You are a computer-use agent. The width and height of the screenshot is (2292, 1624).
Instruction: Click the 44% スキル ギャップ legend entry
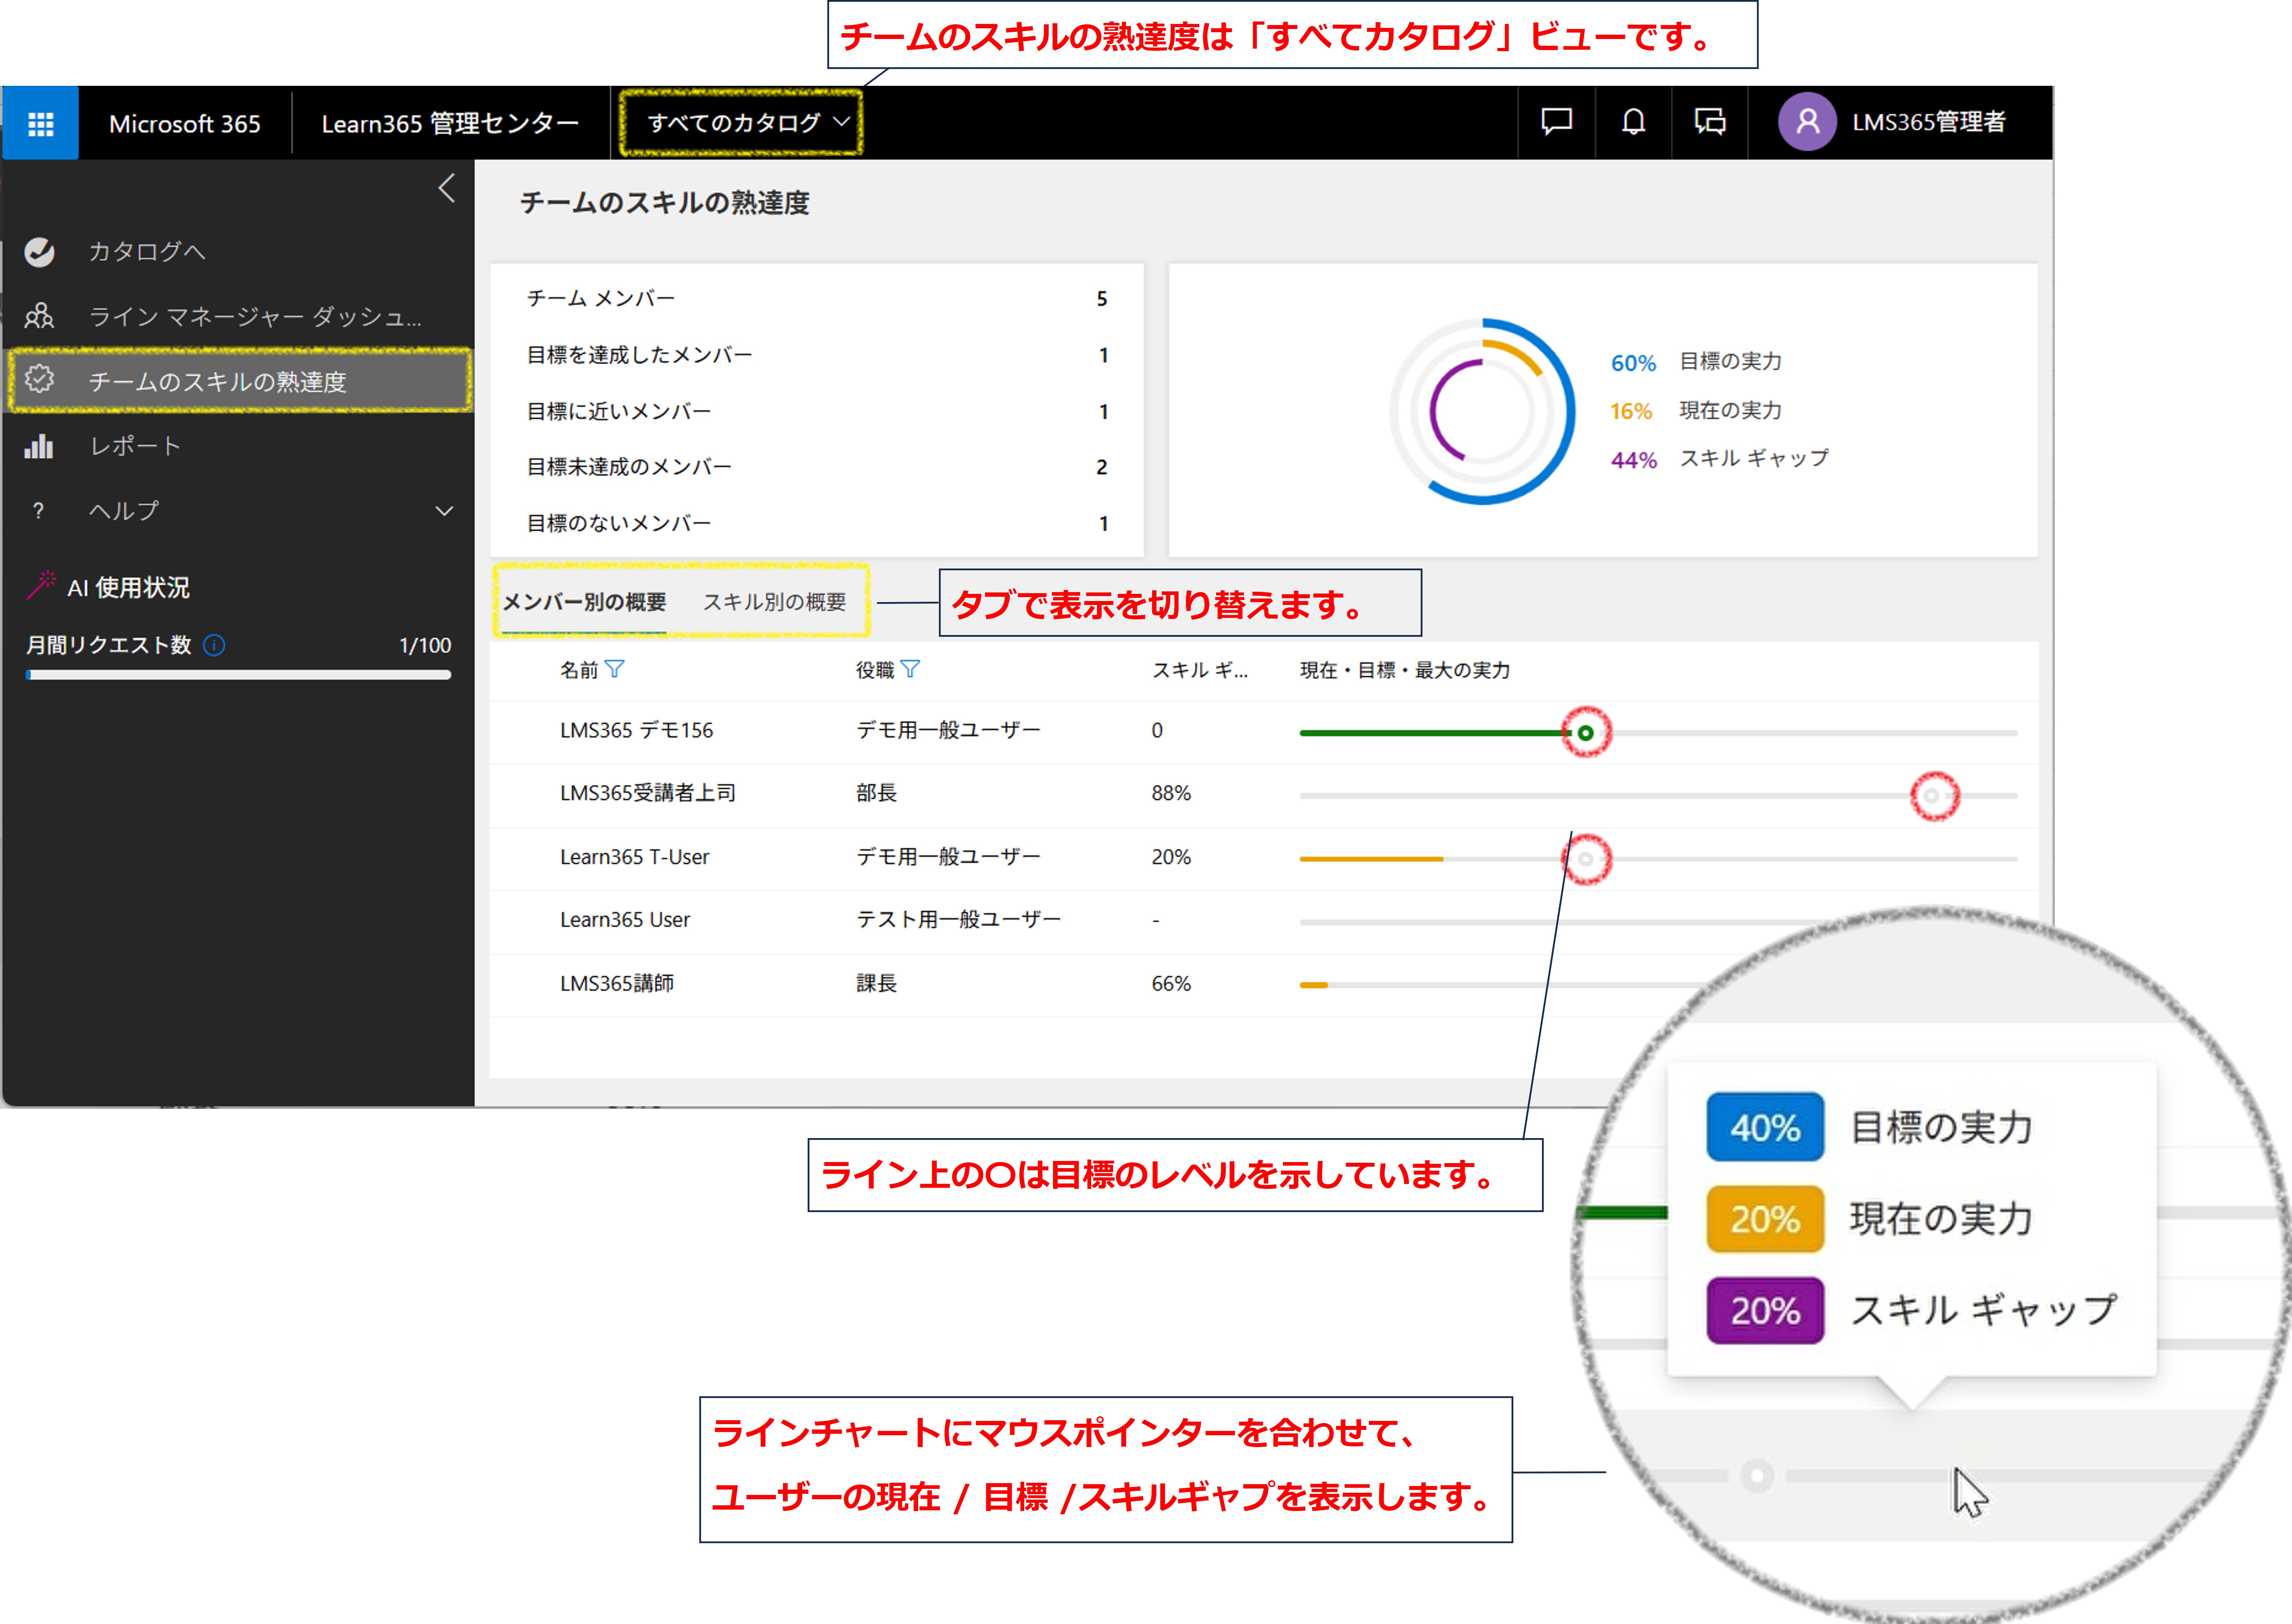tap(1720, 459)
